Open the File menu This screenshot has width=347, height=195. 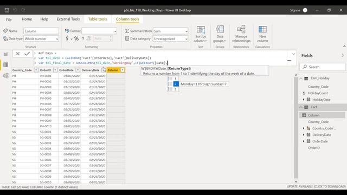pyautogui.click(x=9, y=19)
